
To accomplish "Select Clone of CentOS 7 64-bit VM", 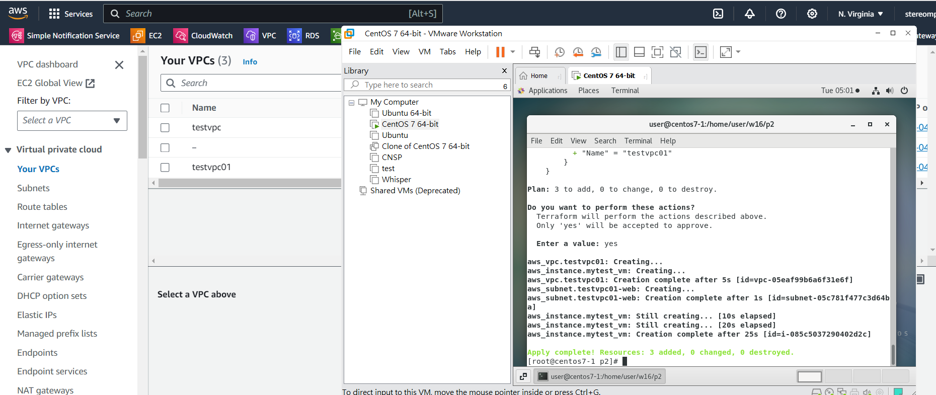I will click(425, 146).
